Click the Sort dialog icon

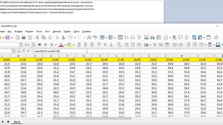120,37
